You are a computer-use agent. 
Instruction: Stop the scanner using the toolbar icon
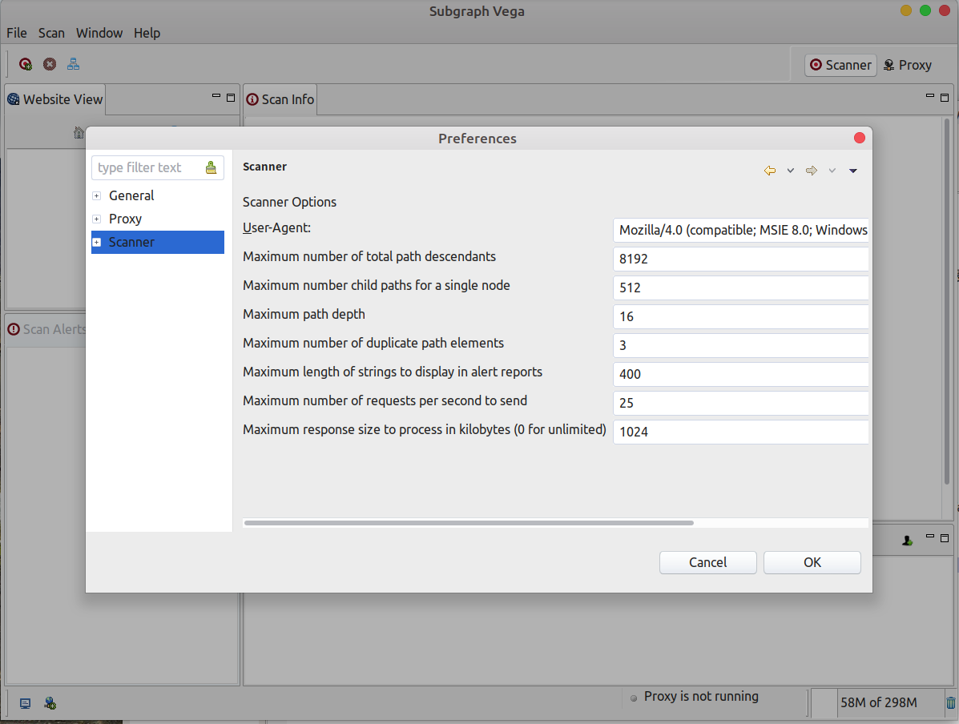click(x=50, y=64)
